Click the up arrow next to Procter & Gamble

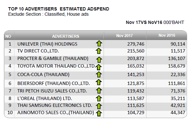tap(99, 60)
